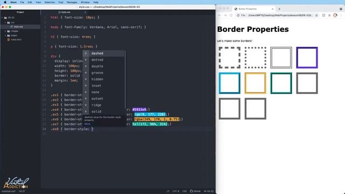Click the Project panel header
The image size is (345, 194).
click(20, 12)
